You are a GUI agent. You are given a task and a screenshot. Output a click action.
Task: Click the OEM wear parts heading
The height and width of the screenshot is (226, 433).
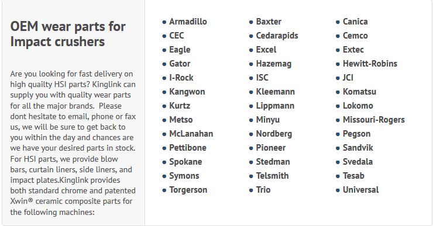coord(68,34)
